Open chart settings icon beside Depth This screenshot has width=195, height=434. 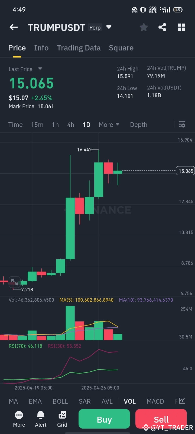(x=182, y=125)
